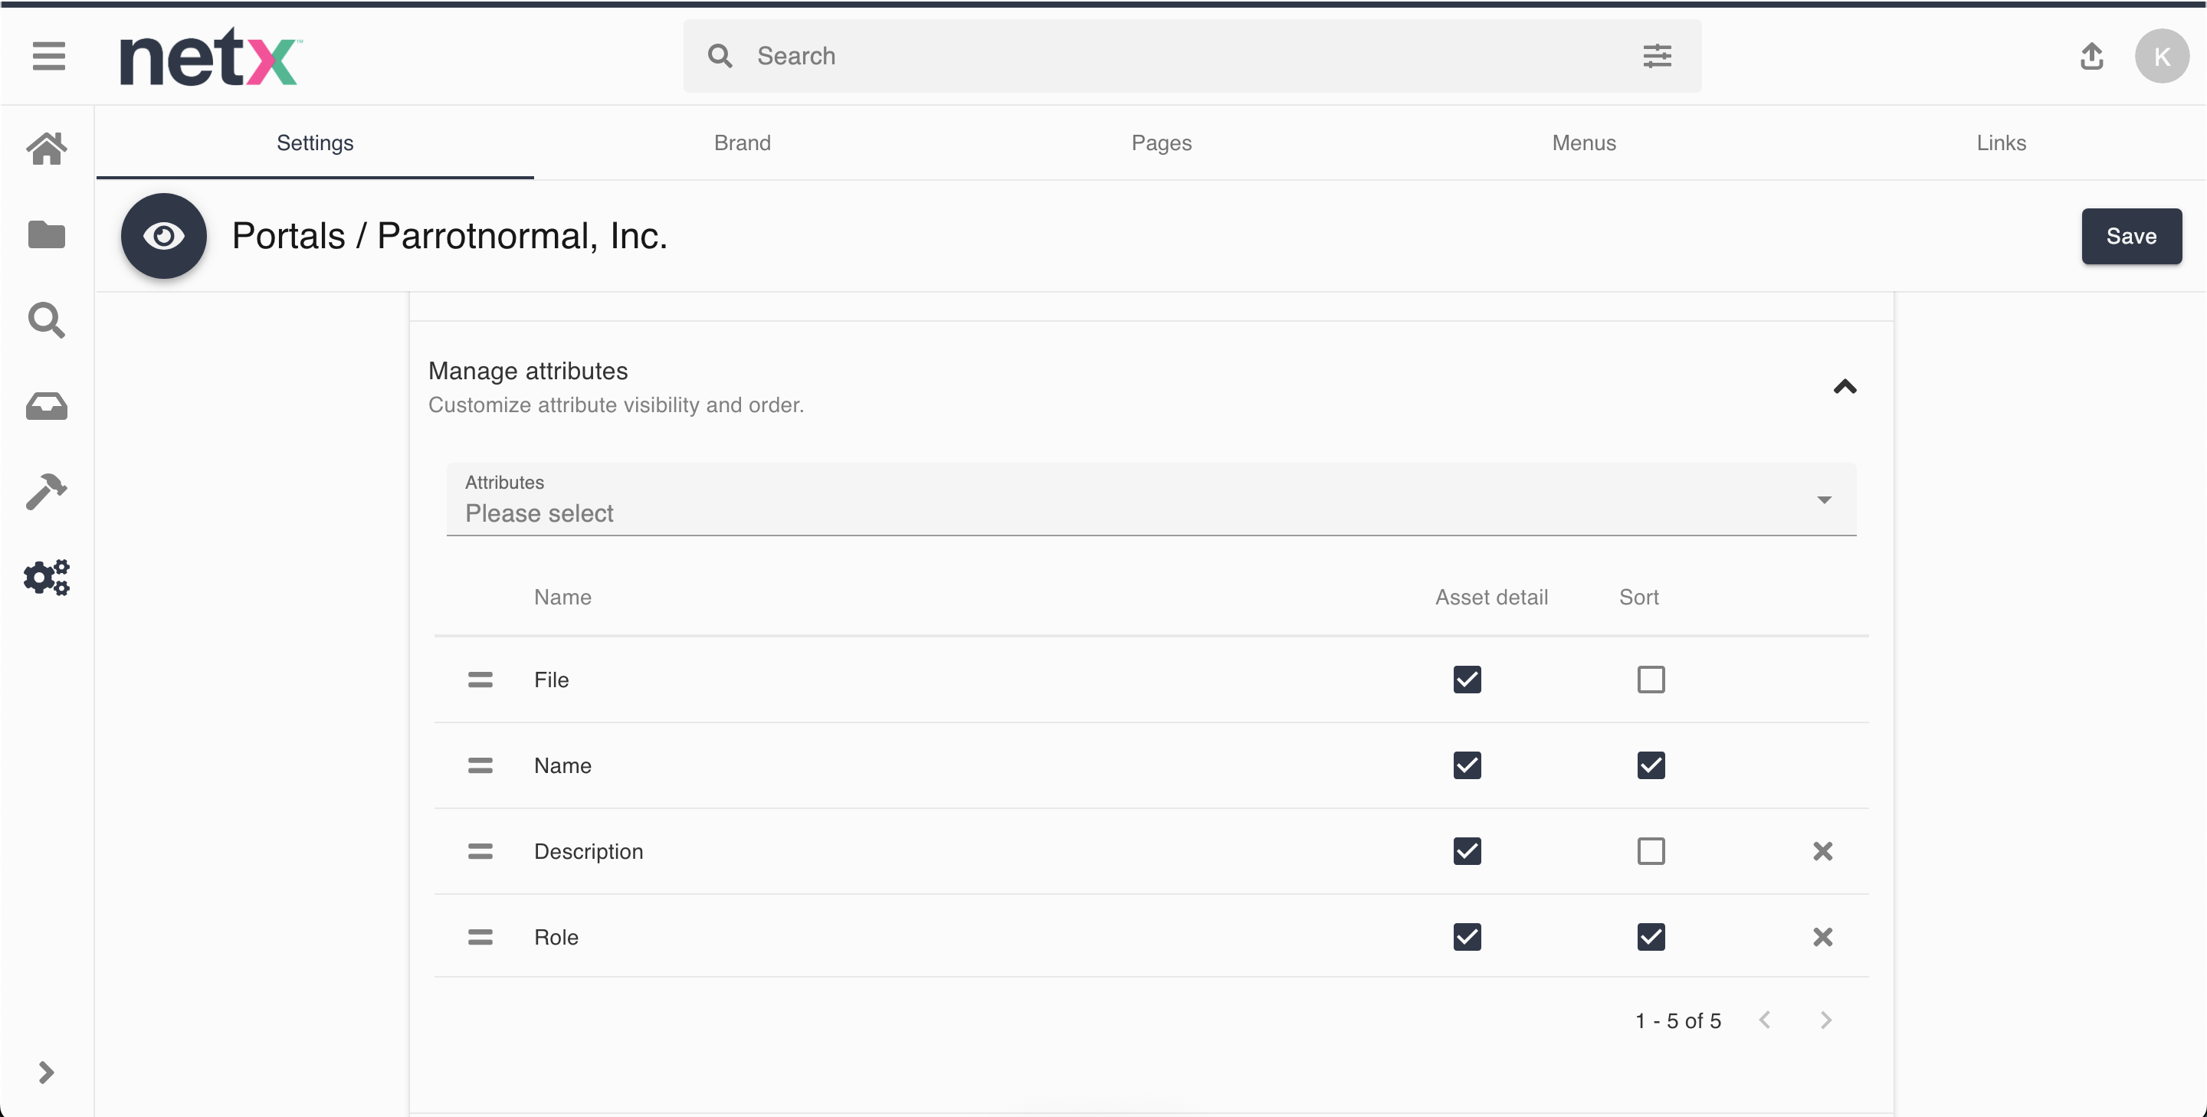Screen dimensions: 2207x1117
Task: Open the inbox tray icon
Action: (47, 406)
